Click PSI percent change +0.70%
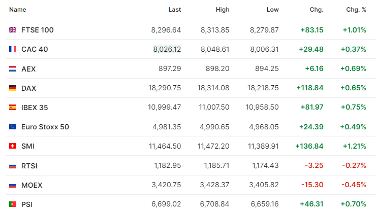The image size is (376, 210). click(x=354, y=204)
